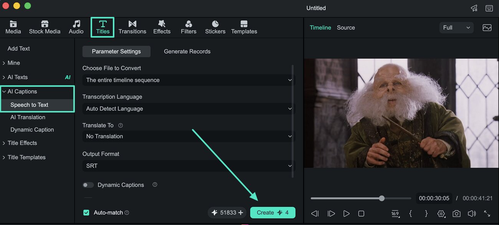Expand the Title Templates section
The image size is (499, 225).
24,157
